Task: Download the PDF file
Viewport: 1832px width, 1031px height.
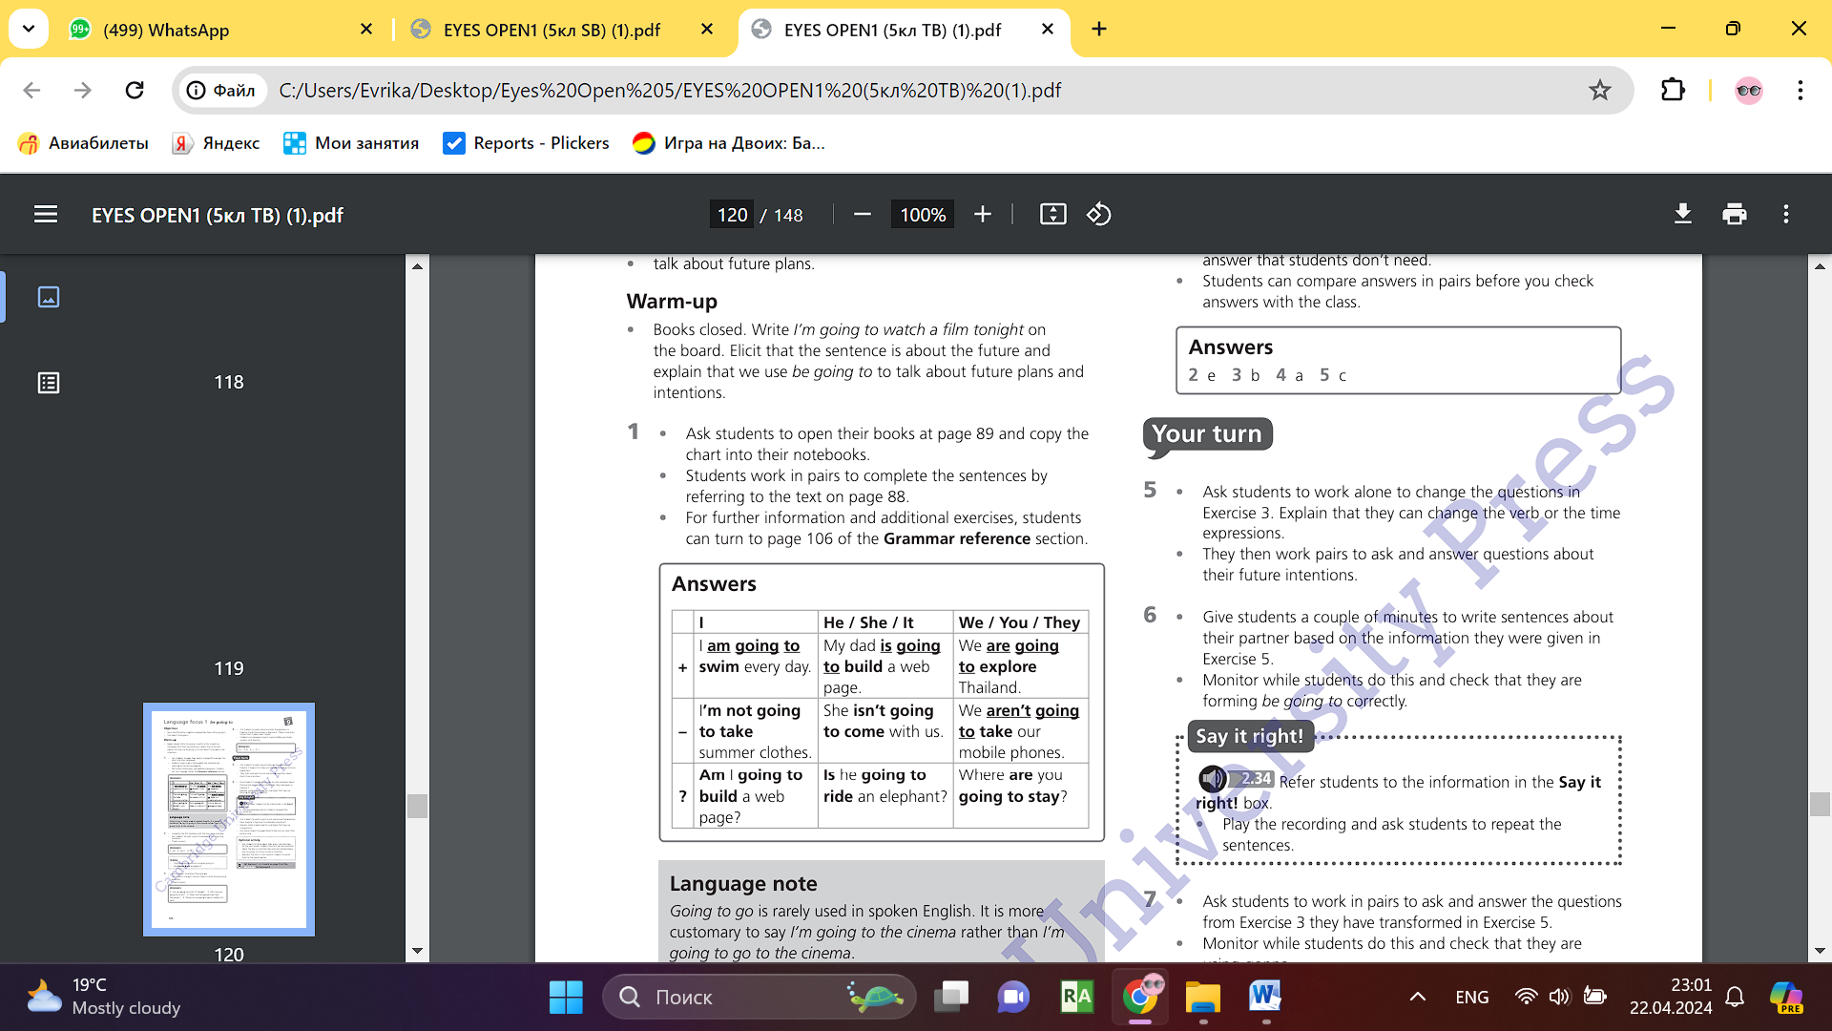Action: 1683,215
